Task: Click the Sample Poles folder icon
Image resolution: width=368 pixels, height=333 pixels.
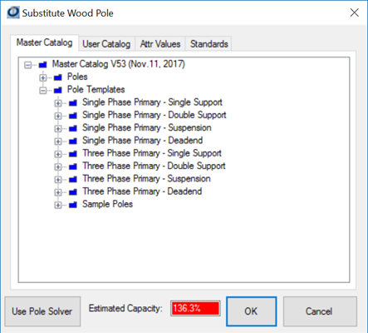Action: point(73,205)
